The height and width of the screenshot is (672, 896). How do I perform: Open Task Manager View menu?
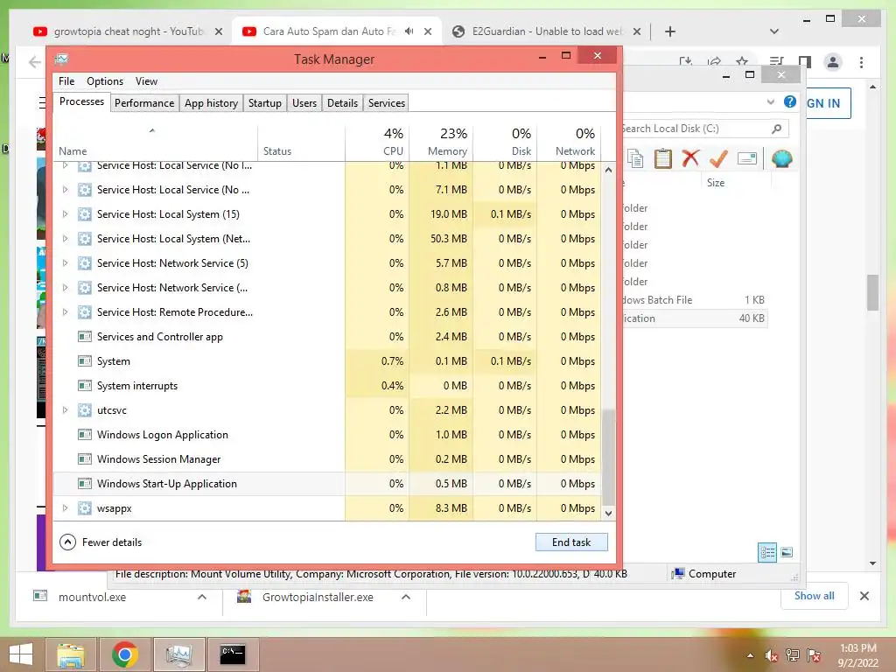(x=146, y=81)
